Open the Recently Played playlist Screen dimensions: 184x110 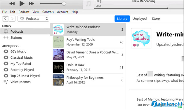[x=22, y=70]
